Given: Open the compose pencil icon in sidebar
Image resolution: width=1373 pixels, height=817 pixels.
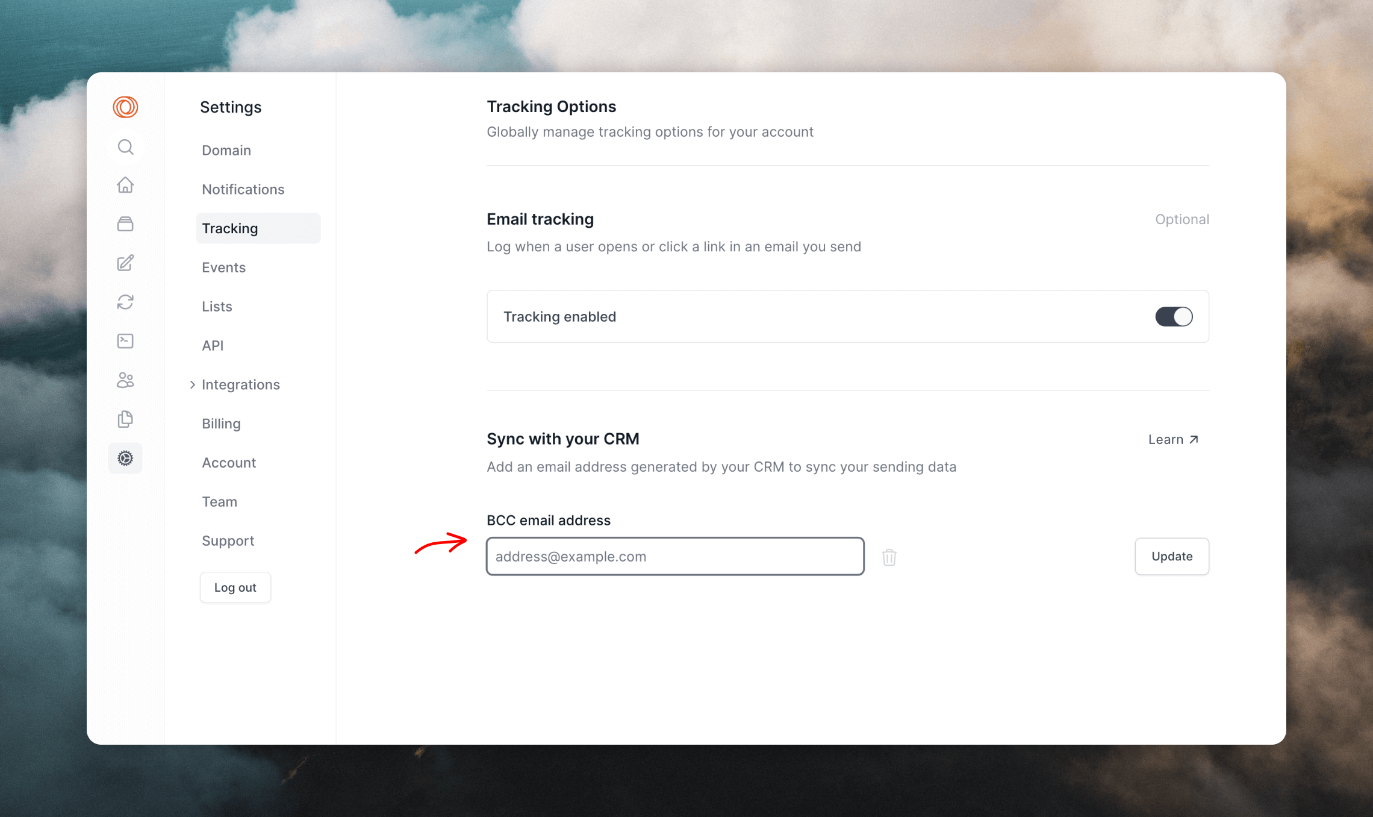Looking at the screenshot, I should (x=125, y=263).
